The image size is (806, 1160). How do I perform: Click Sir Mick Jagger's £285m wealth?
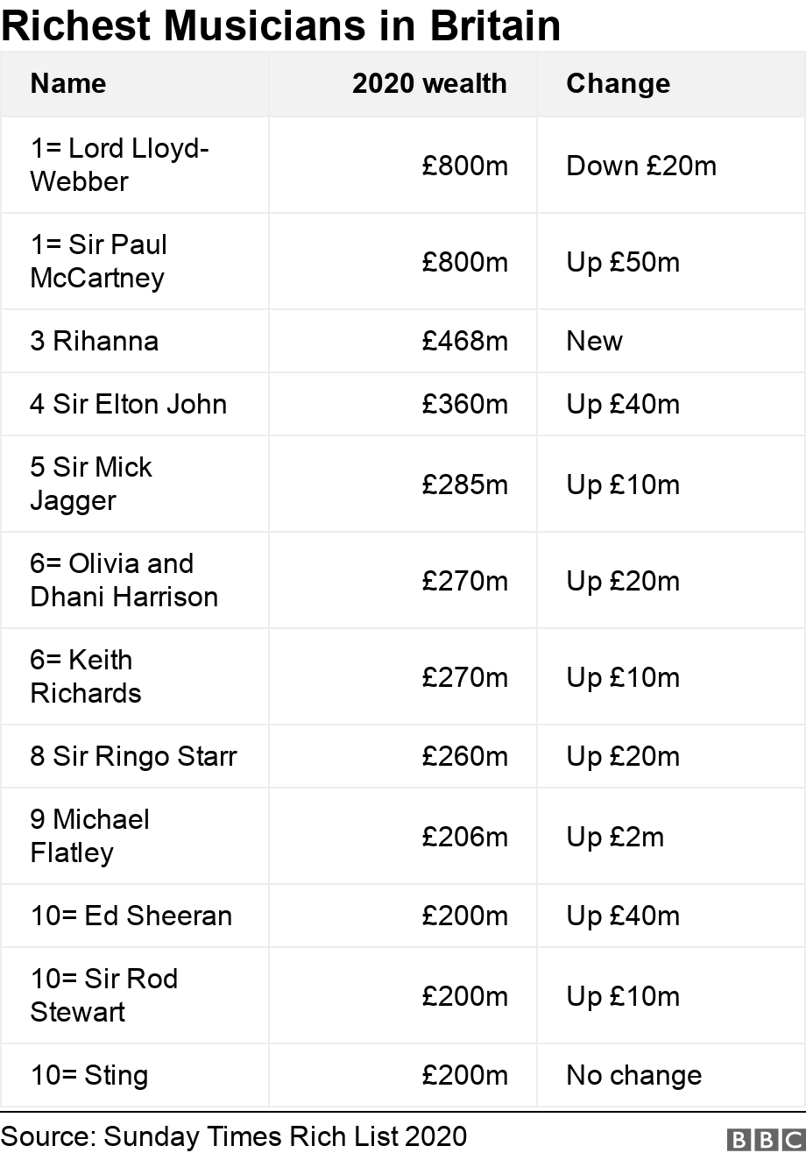(x=464, y=485)
